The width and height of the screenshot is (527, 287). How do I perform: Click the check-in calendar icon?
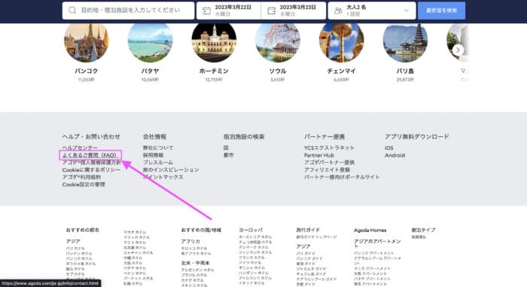(x=206, y=11)
